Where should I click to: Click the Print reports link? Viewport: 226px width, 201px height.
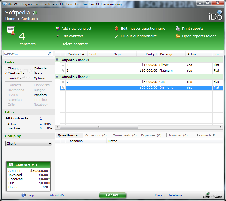point(193,29)
